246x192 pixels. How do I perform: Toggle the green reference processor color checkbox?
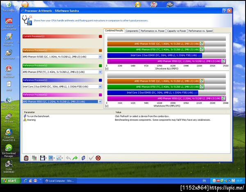coord(100,66)
